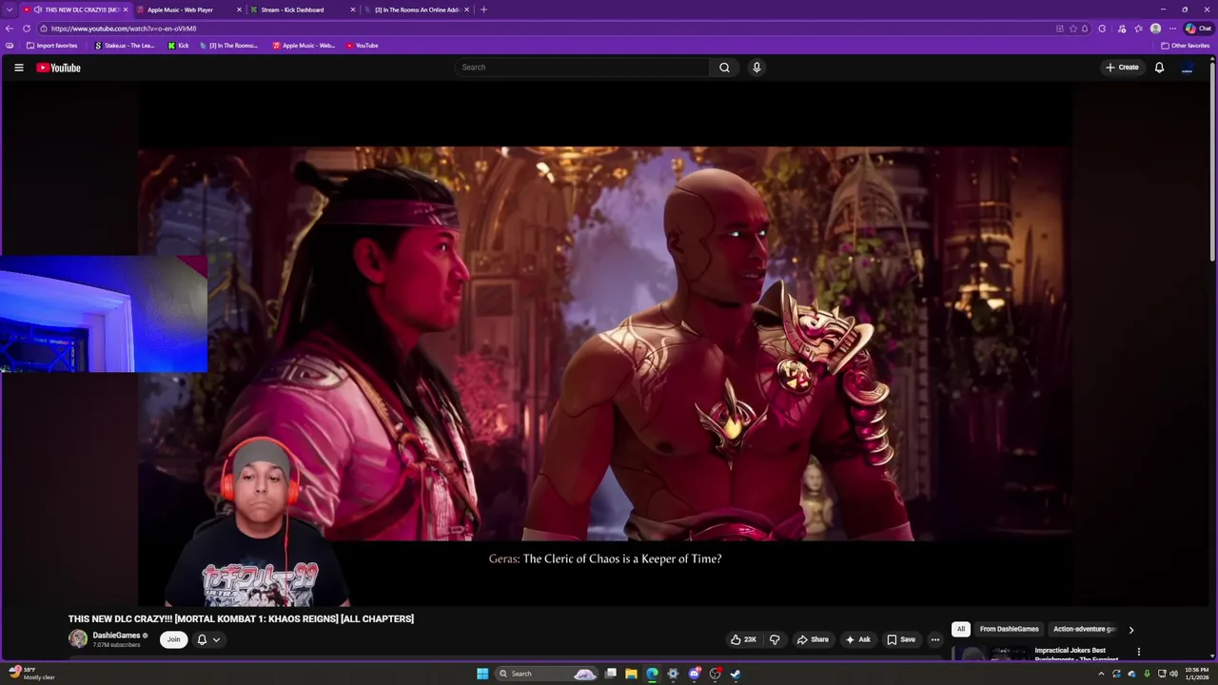
Task: Open the YouTube guide hamburger menu
Action: (18, 68)
